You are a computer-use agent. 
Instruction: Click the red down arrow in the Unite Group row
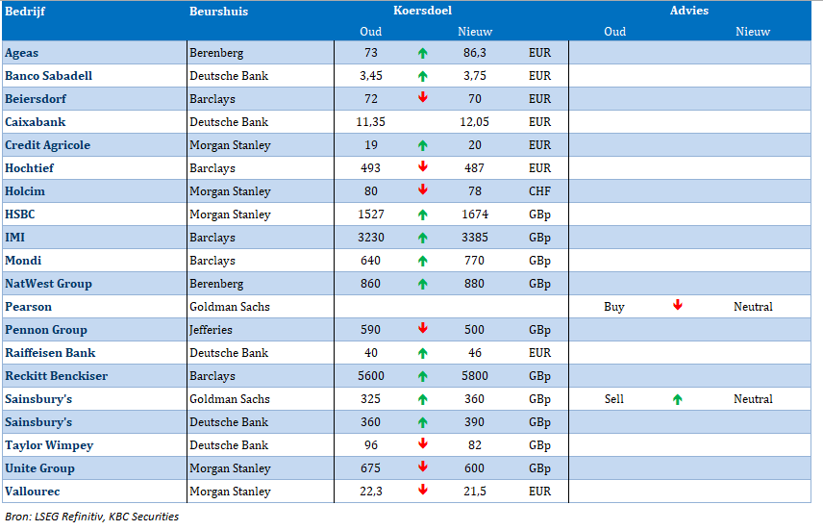tap(422, 467)
